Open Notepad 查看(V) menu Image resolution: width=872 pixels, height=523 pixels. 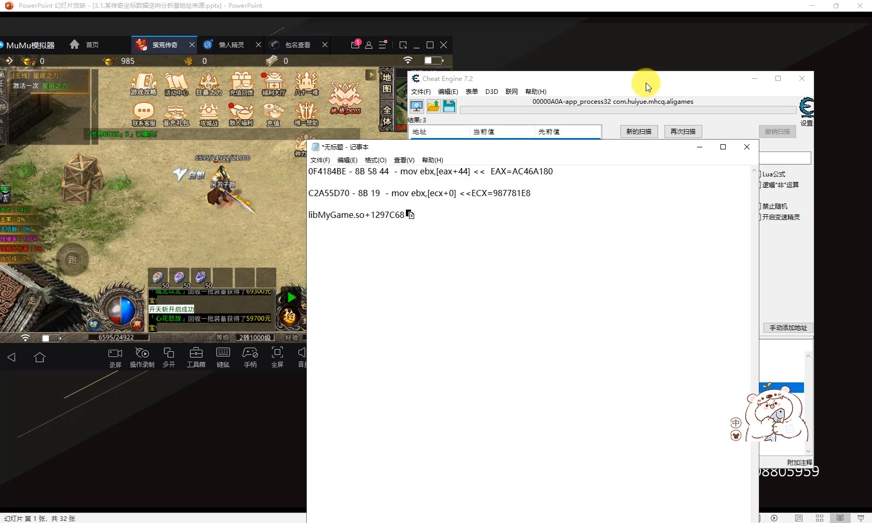pos(404,160)
